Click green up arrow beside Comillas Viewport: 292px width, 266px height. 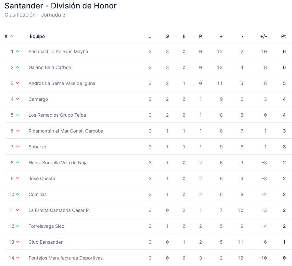click(x=18, y=194)
